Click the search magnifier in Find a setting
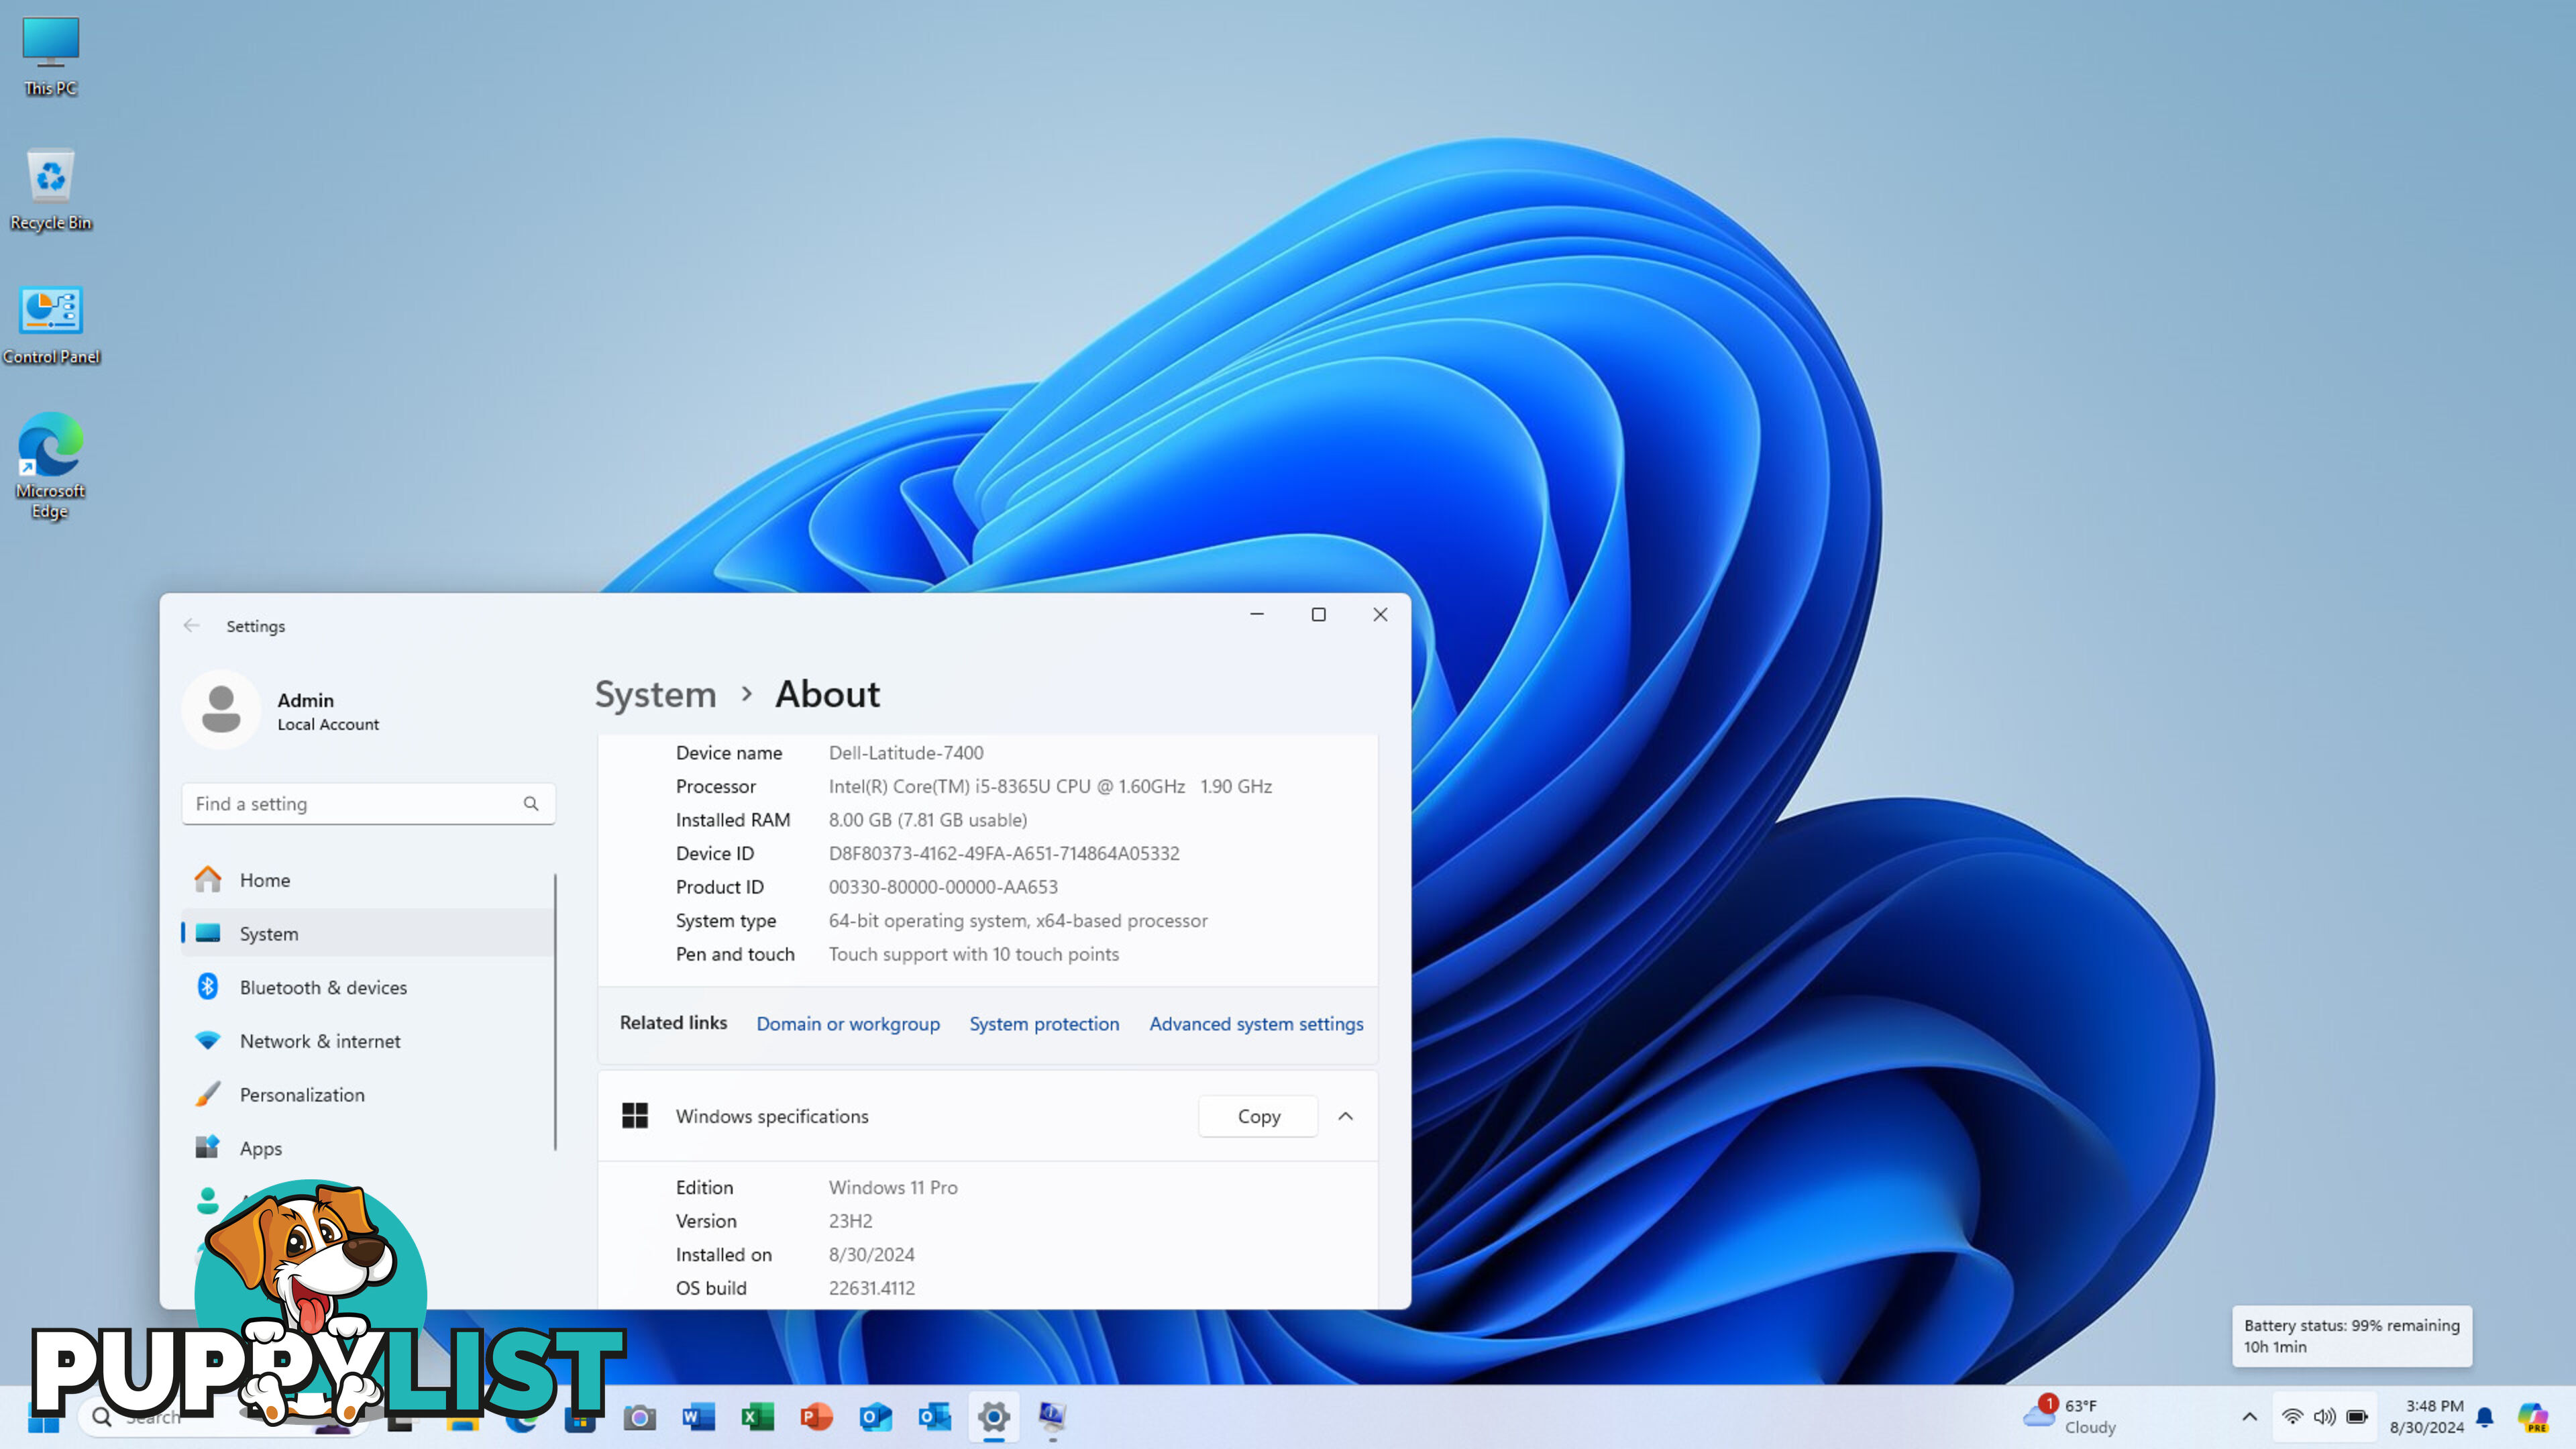Image resolution: width=2576 pixels, height=1449 pixels. click(531, 804)
